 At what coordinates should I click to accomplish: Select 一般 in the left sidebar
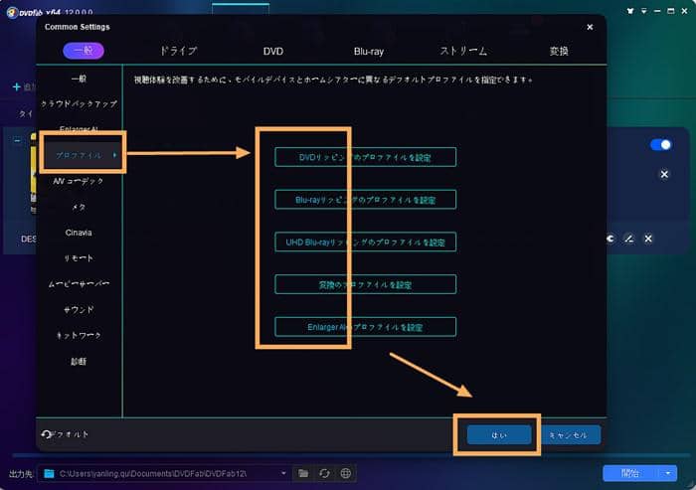pyautogui.click(x=79, y=79)
